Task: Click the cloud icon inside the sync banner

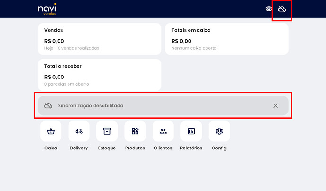Action: coord(48,106)
